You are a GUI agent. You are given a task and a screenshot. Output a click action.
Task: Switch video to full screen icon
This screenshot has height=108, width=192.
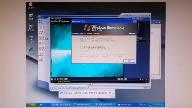click(121, 79)
